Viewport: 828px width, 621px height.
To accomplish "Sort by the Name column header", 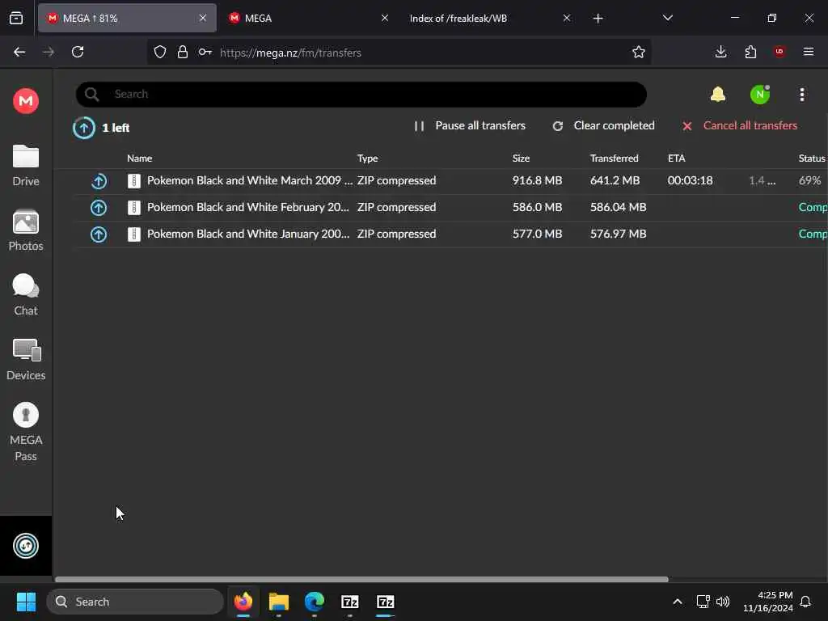I will (139, 158).
